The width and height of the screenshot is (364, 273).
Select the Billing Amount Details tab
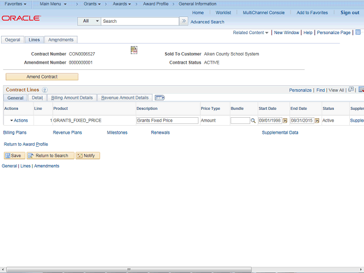click(72, 98)
